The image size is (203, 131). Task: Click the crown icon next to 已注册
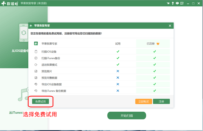pos(158,44)
